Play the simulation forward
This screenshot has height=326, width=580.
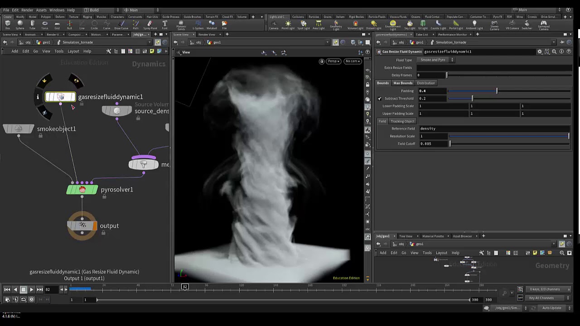tap(31, 289)
